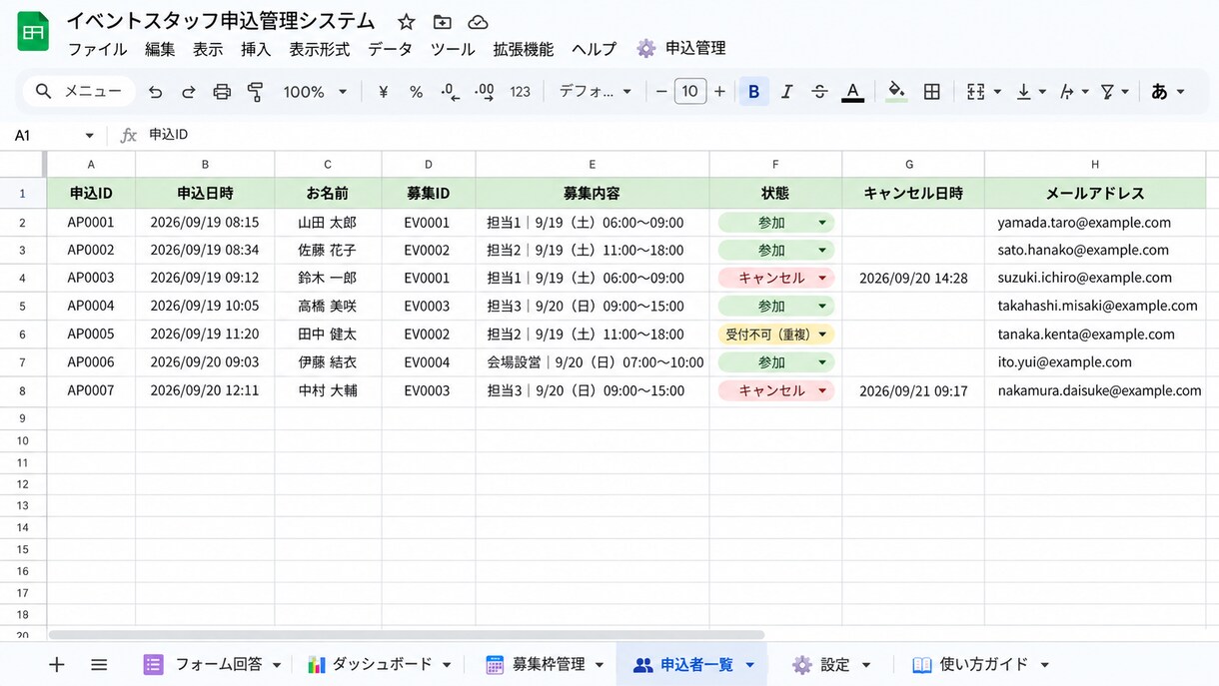Open the ヘルプ menu

(595, 49)
